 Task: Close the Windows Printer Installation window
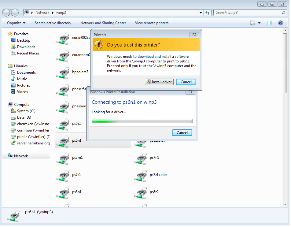(190, 92)
